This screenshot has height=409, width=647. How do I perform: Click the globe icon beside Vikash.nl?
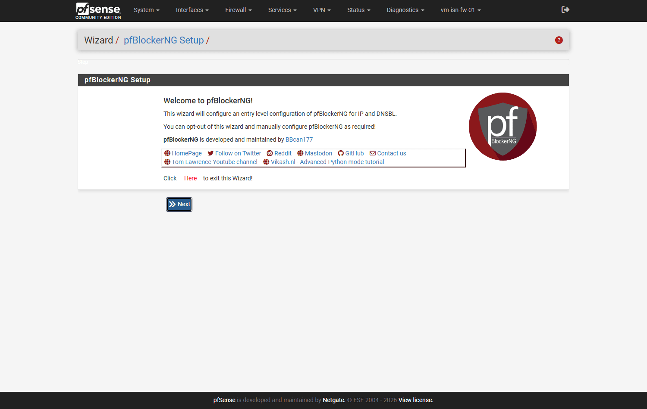266,162
